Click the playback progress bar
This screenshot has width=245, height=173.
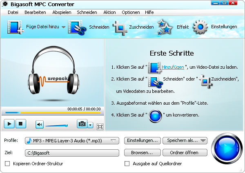pyautogui.click(x=53, y=112)
